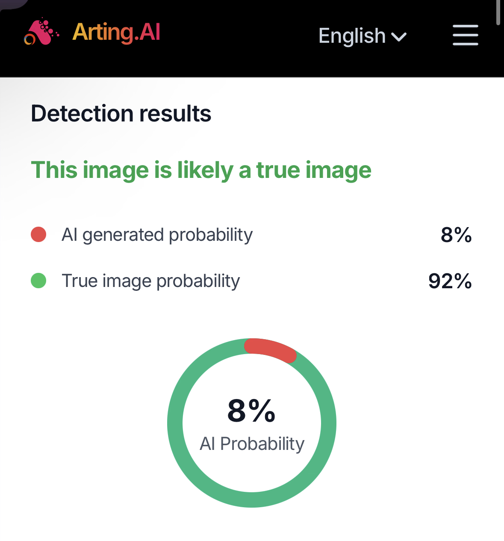Click the 'likely a true image' verdict text

201,170
